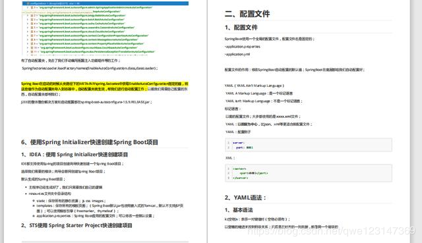Click the 'application.properties：' bullet under resources
422x243 pixels.
[96, 216]
